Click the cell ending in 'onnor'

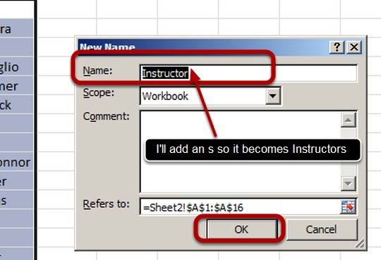point(16,162)
